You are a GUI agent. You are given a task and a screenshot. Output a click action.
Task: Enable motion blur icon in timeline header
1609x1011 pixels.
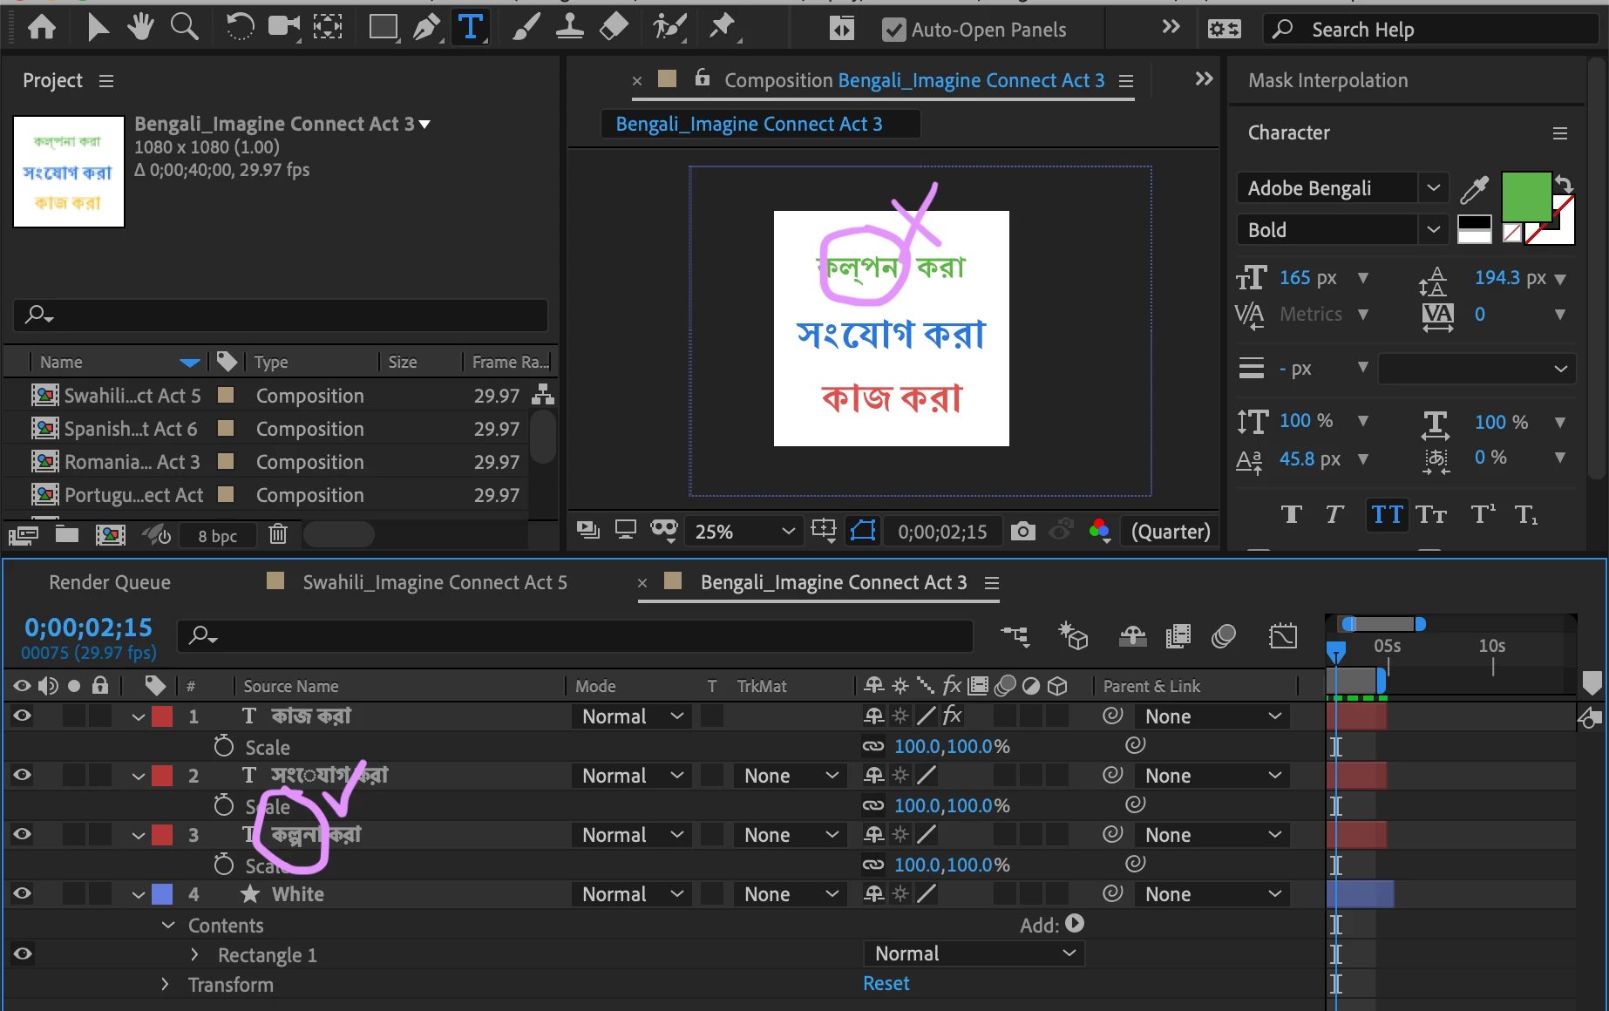click(1224, 636)
